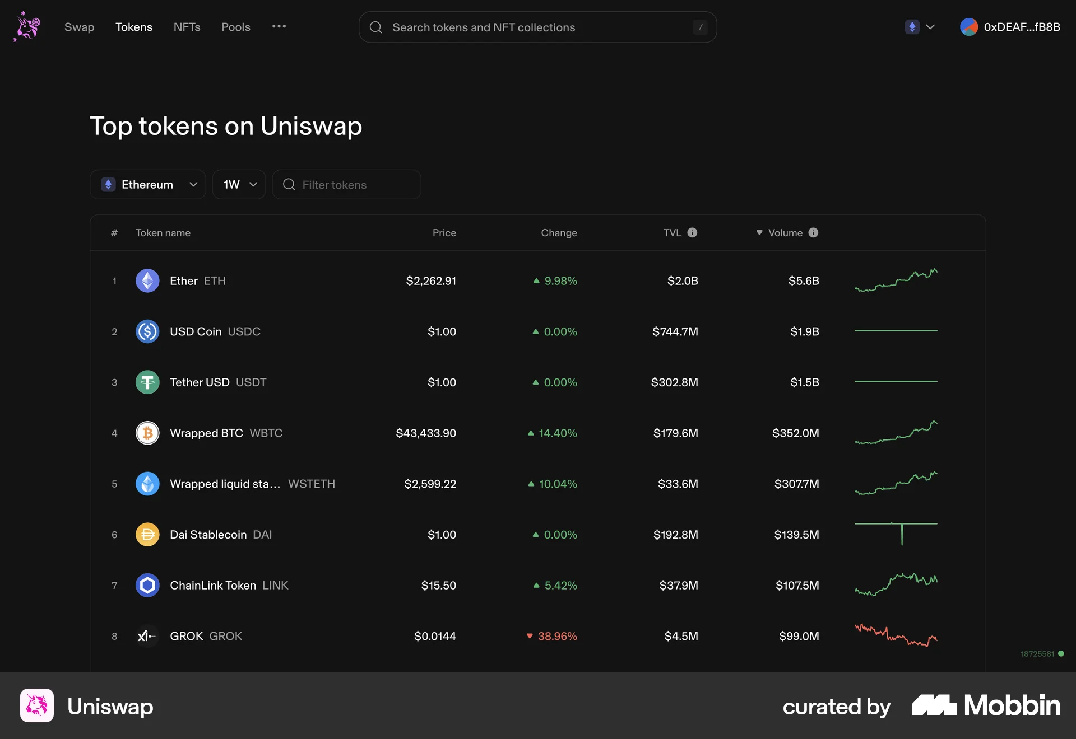
Task: Click the ChainLink token icon
Action: (x=147, y=585)
